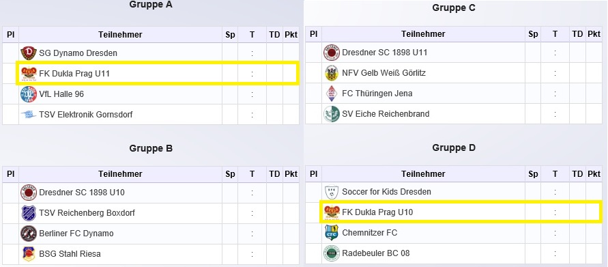Click Soccer for Kids Dresden logo
The height and width of the screenshot is (267, 608).
[332, 192]
